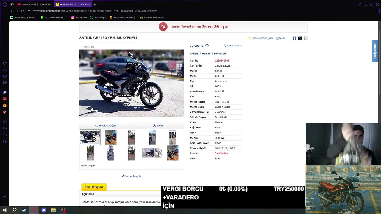Screen dimensions: 381x214
Task: Select the third thumbnail in second row
Action: click(131, 153)
